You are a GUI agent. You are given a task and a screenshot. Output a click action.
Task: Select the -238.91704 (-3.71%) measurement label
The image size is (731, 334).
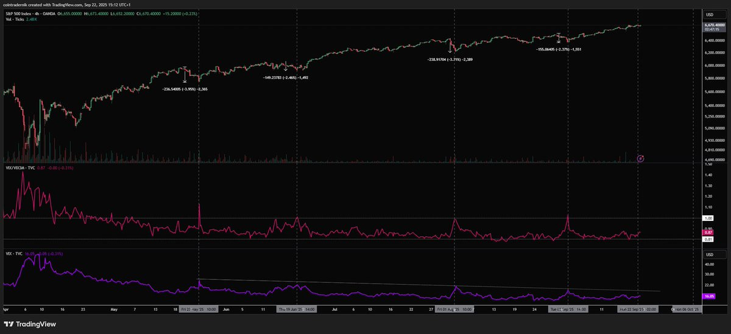tap(450, 60)
